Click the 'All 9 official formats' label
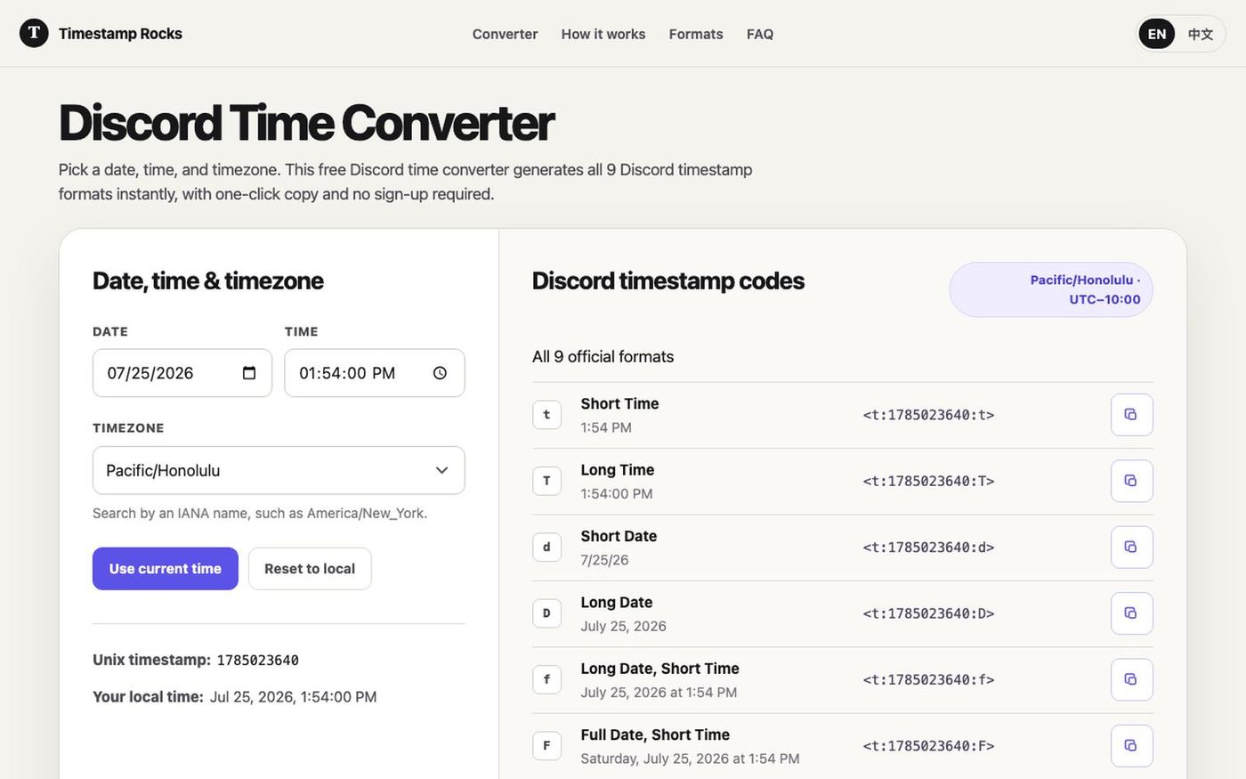This screenshot has width=1246, height=779. coord(603,356)
